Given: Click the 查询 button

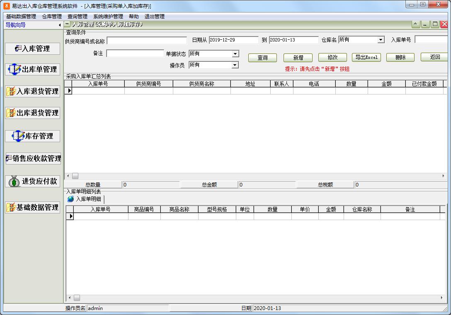Looking at the screenshot, I should [x=263, y=58].
